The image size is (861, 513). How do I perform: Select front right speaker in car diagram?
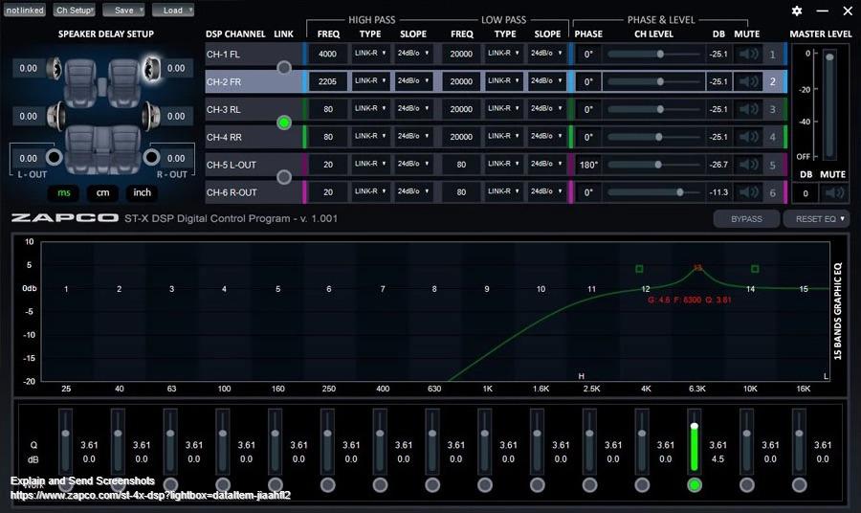click(x=151, y=69)
